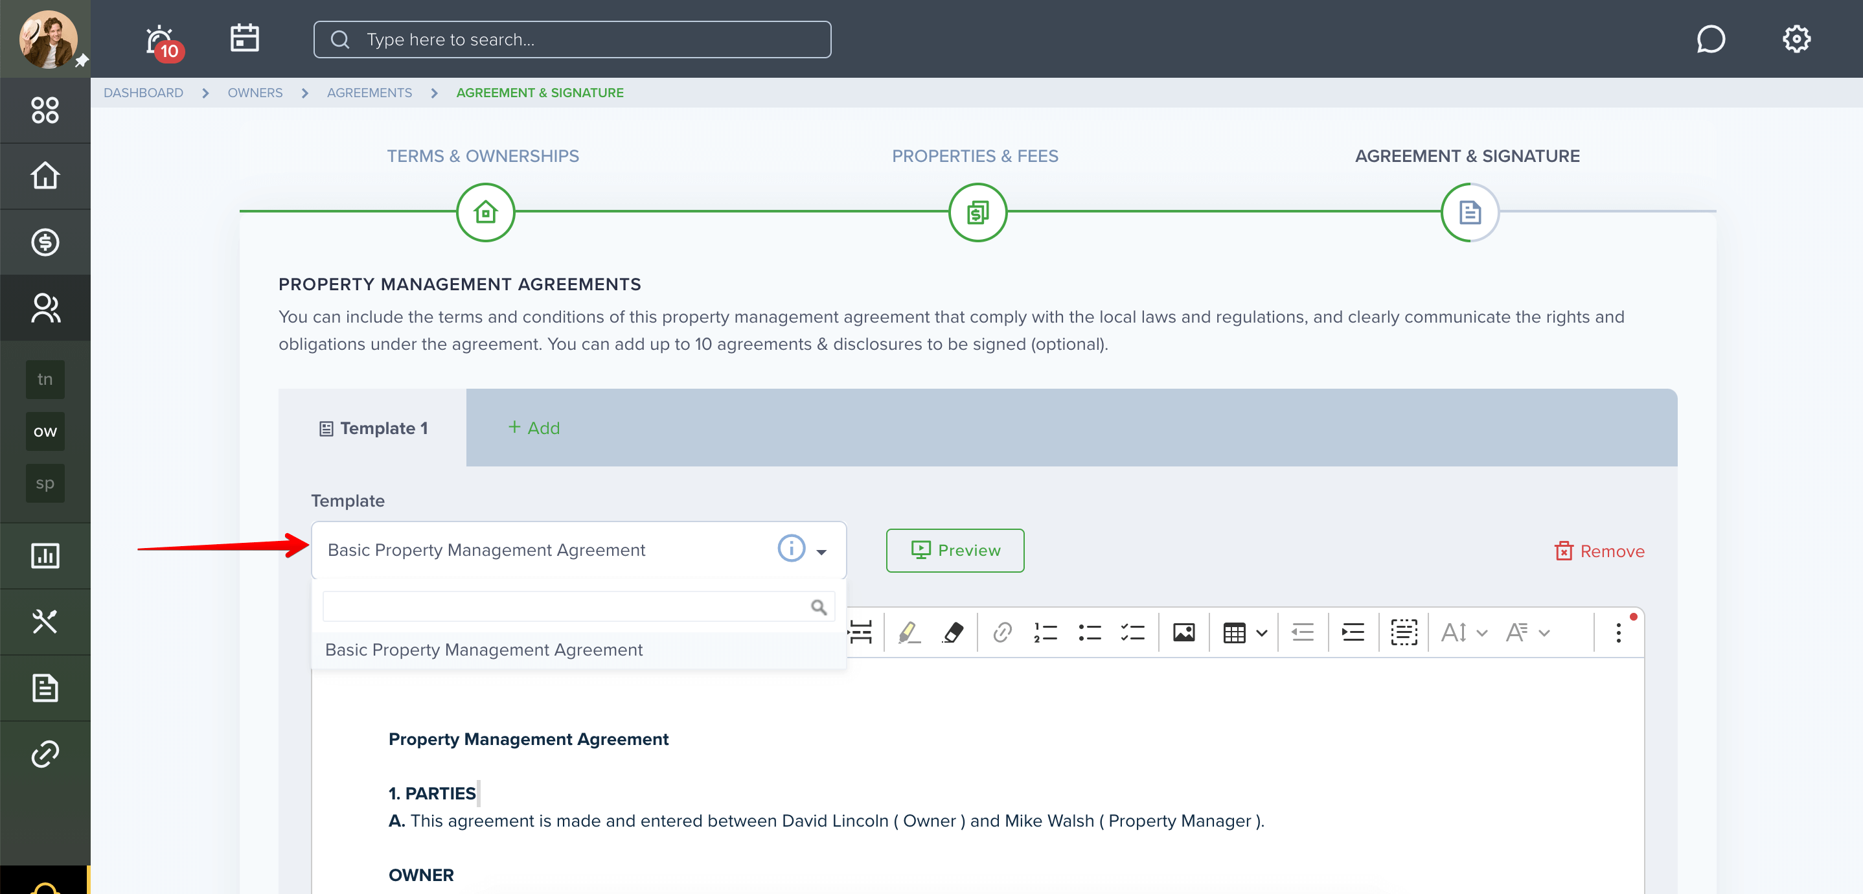Viewport: 1863px width, 894px height.
Task: Insert a table
Action: pyautogui.click(x=1235, y=632)
